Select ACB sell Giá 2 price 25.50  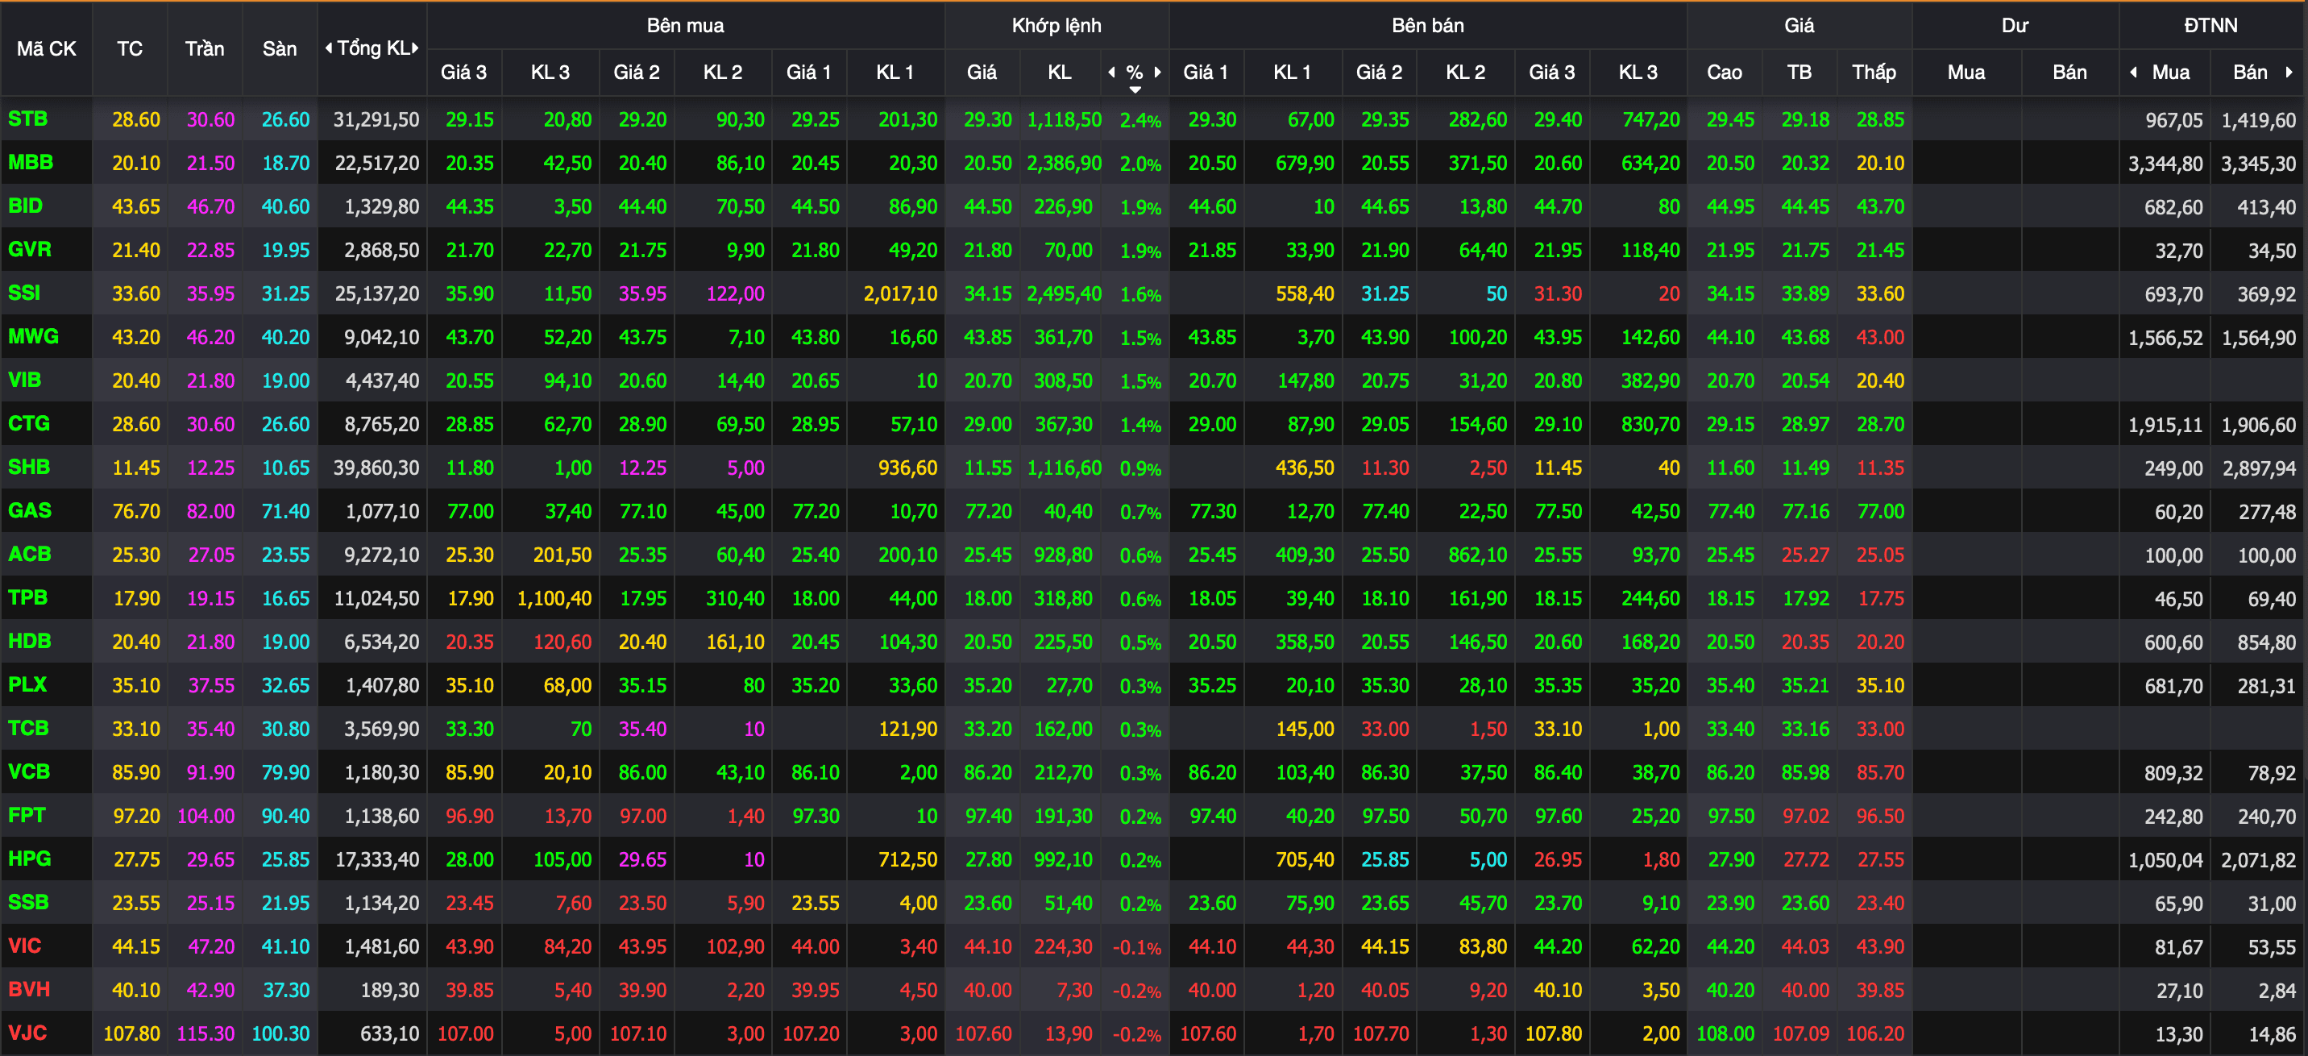click(x=1385, y=555)
